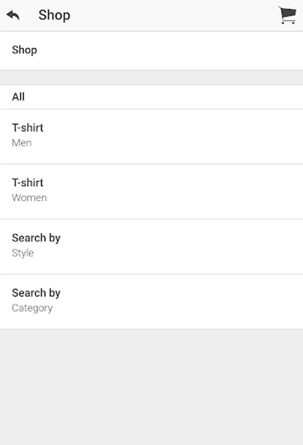Viewport: 303px width, 445px height.
Task: Tap the back arrow icon
Action: [13, 15]
